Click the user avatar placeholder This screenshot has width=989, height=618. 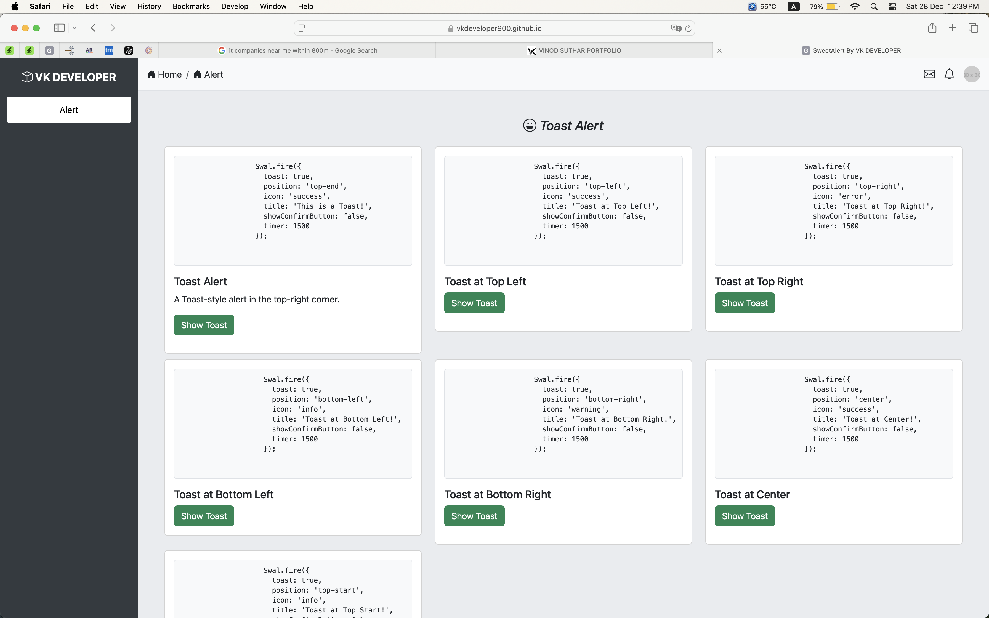pos(971,74)
